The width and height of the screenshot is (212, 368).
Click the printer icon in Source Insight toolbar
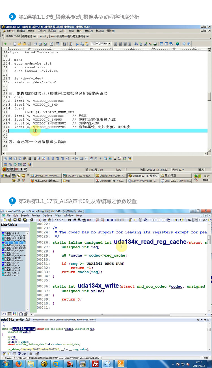tap(32, 220)
